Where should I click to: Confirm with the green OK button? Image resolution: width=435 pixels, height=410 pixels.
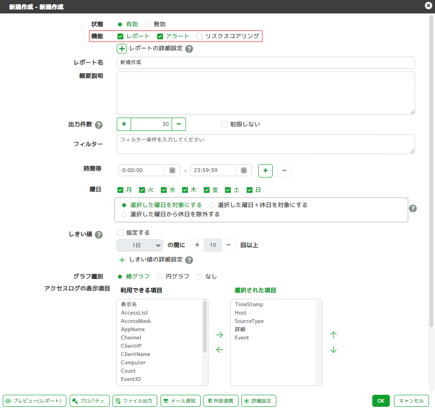click(x=381, y=401)
